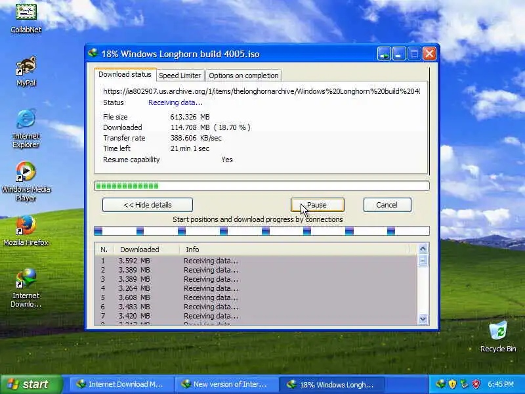Click the red shield alert tray icon
The image size is (525, 394).
pos(476,384)
